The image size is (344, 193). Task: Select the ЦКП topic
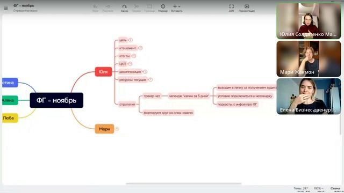(123, 64)
